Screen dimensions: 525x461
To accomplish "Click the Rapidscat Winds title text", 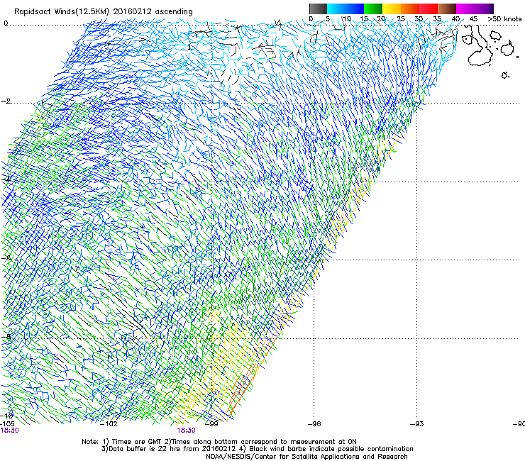I will pyautogui.click(x=104, y=12).
